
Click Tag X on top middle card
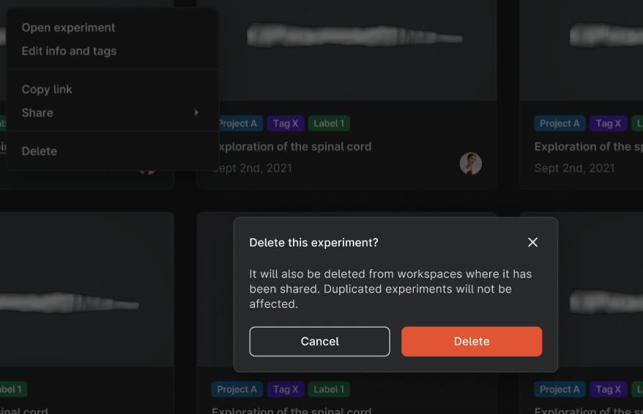click(286, 124)
